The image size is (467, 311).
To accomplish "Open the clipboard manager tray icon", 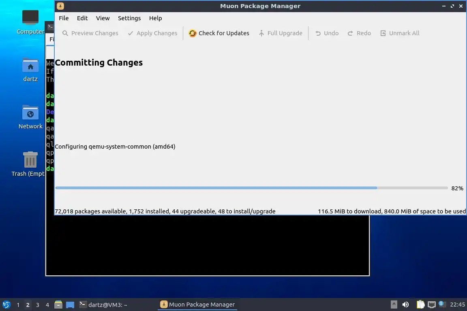I will click(x=420, y=305).
